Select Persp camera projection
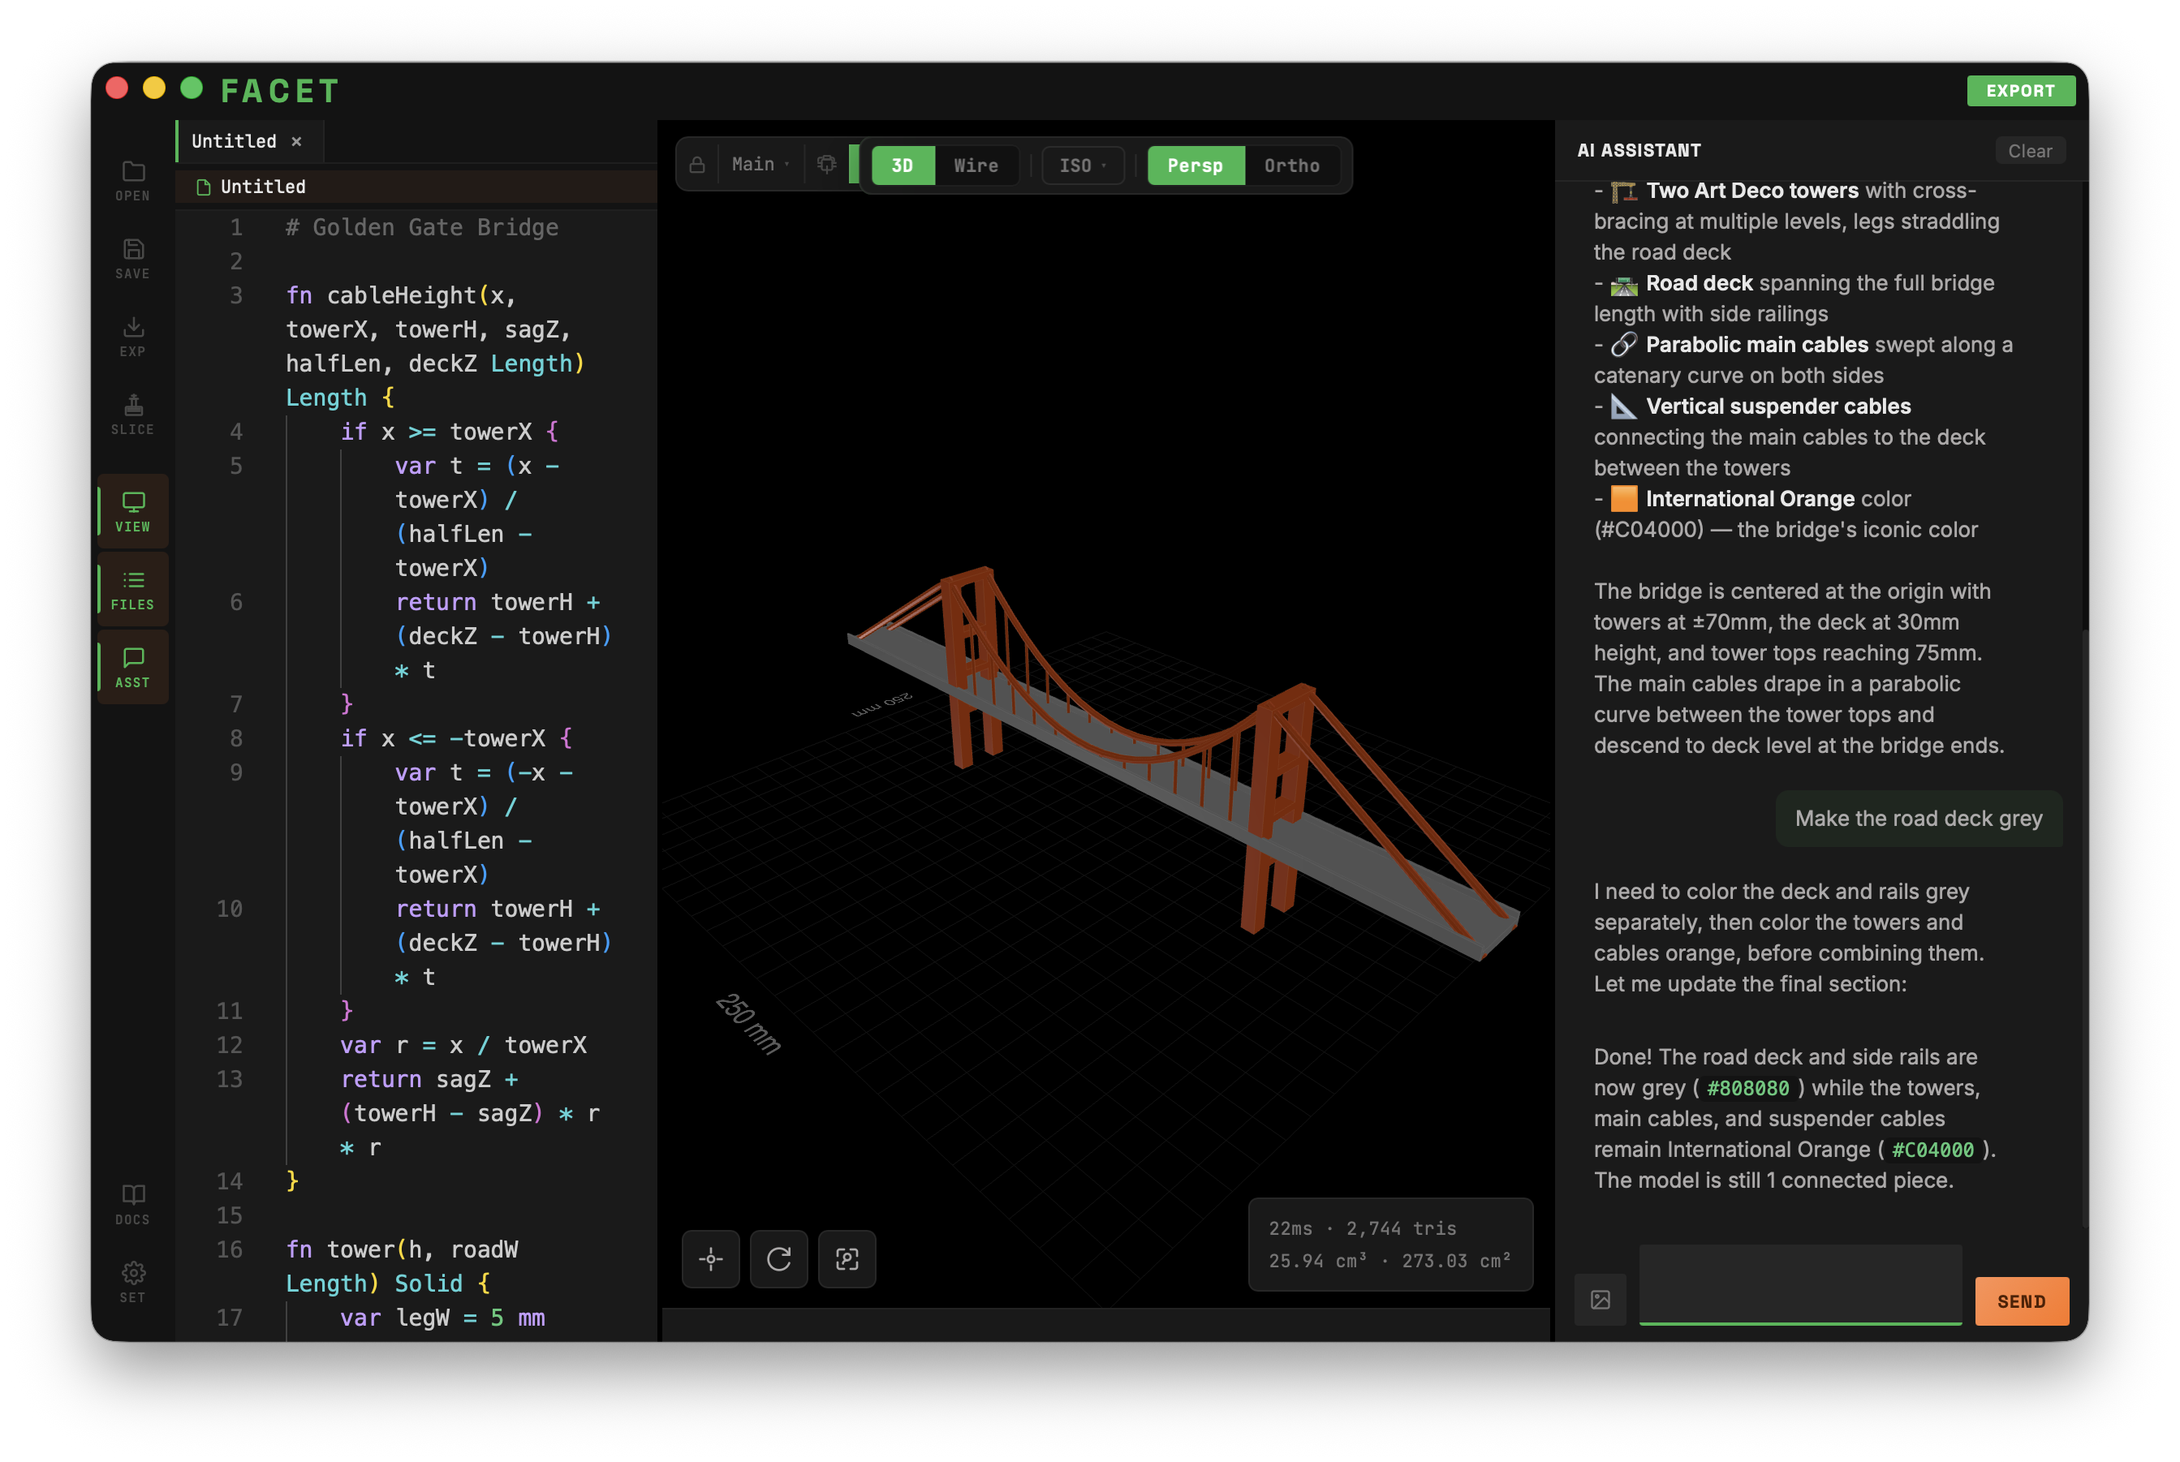The height and width of the screenshot is (1462, 2180). coord(1195,165)
